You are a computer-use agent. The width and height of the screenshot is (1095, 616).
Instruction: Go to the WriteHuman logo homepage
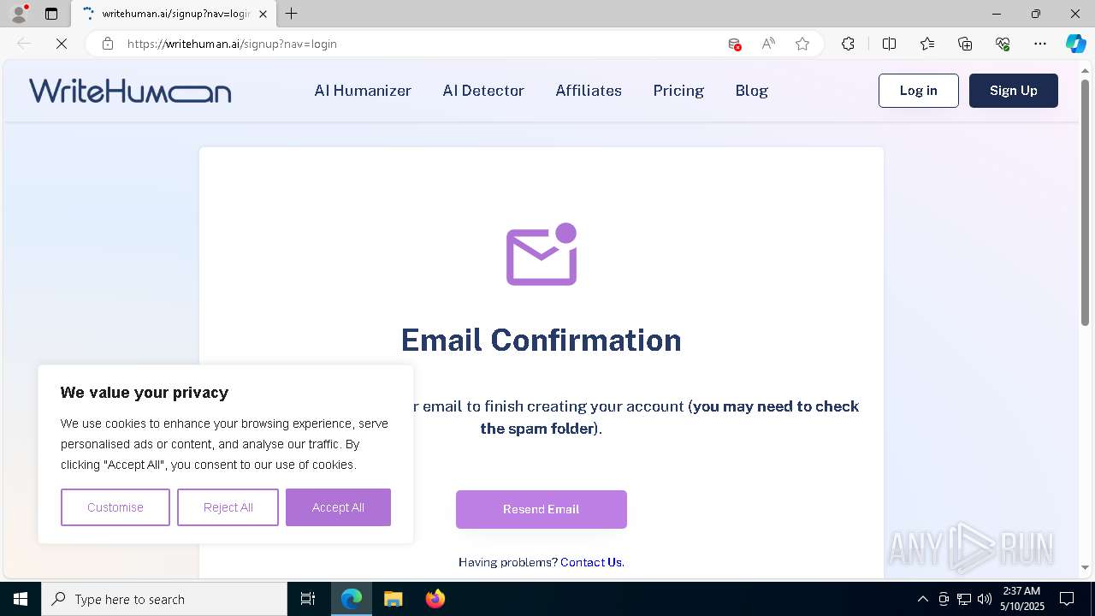[130, 91]
